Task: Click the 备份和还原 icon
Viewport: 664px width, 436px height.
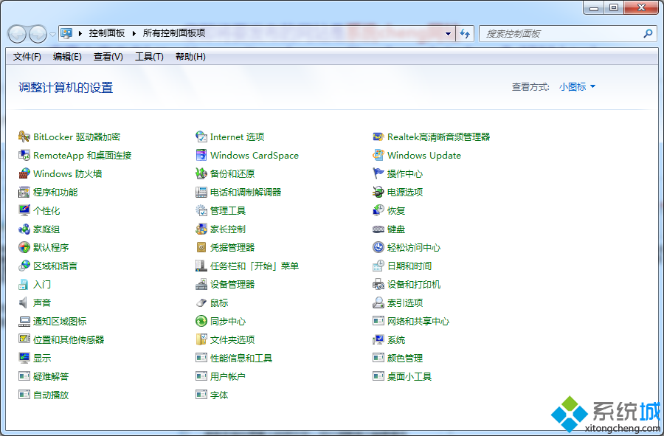Action: tap(201, 173)
